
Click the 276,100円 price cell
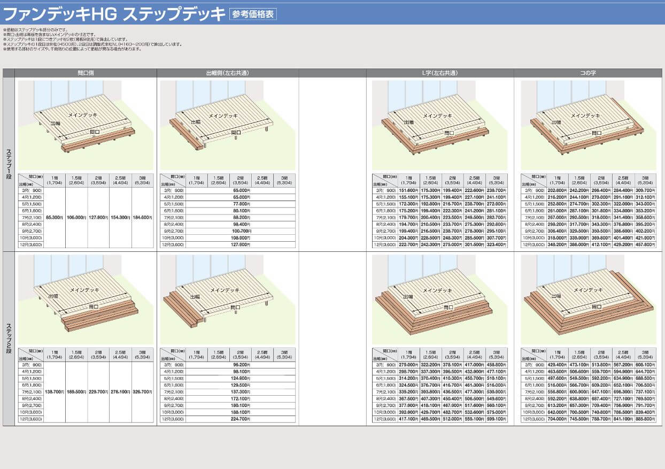tap(120, 392)
